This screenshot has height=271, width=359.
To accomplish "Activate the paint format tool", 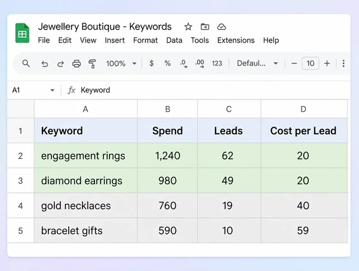I will click(92, 64).
